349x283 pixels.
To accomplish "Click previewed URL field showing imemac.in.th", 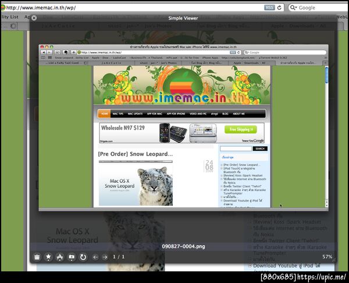I will [x=159, y=52].
